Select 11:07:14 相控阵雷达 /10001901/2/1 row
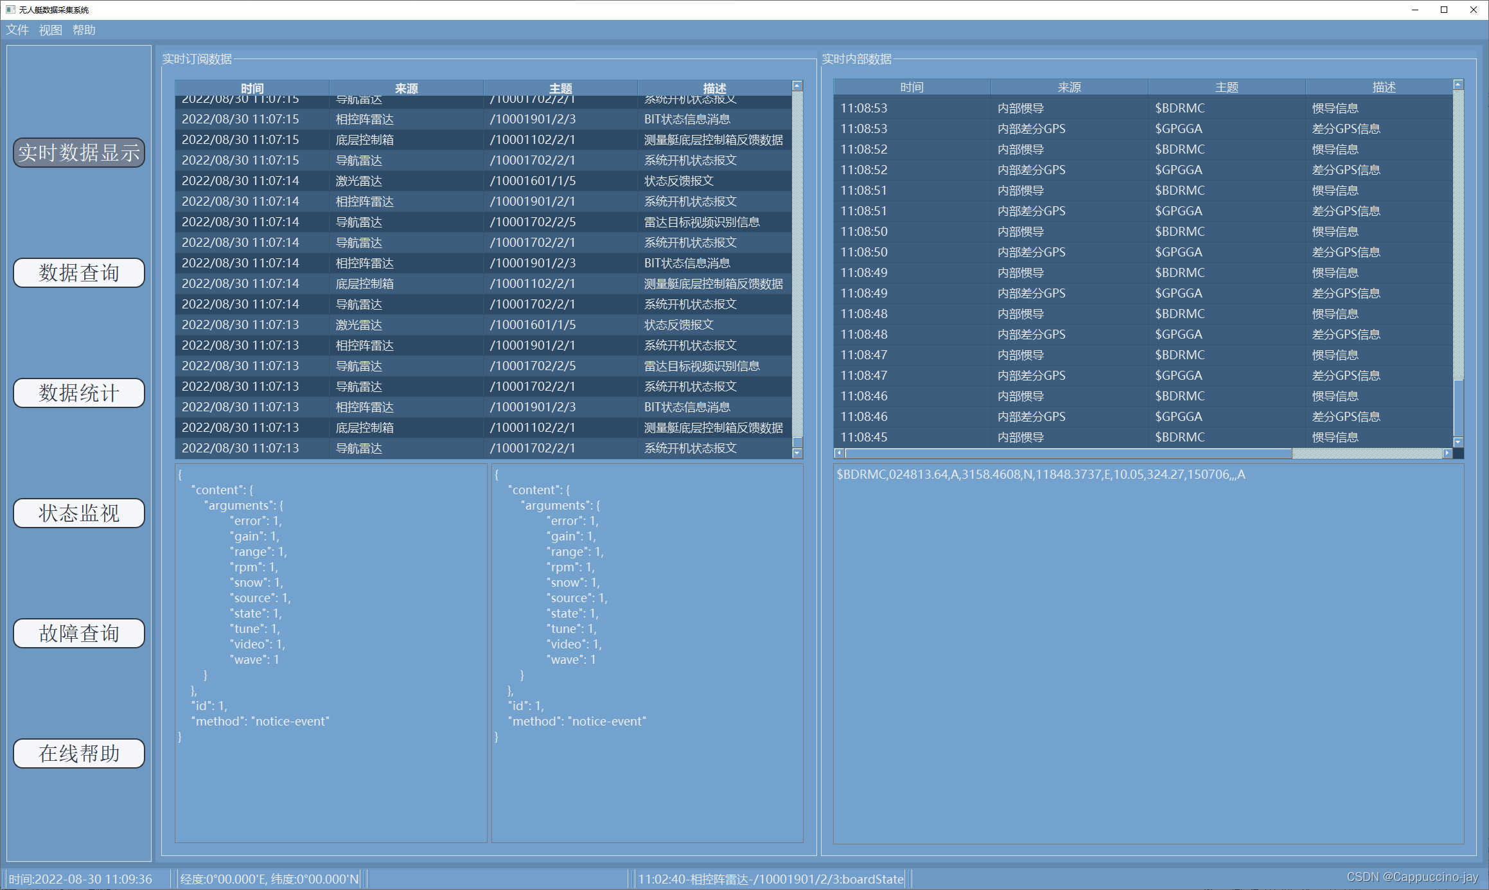Screen dimensions: 1489x890 (x=483, y=202)
